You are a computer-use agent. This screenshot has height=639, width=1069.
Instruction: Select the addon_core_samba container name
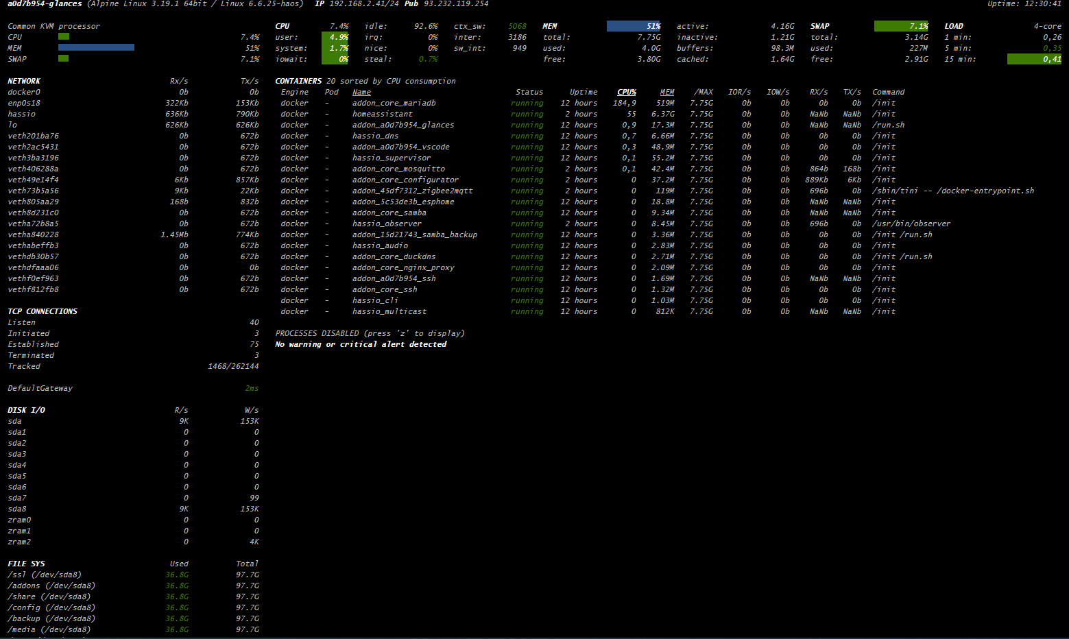point(389,213)
